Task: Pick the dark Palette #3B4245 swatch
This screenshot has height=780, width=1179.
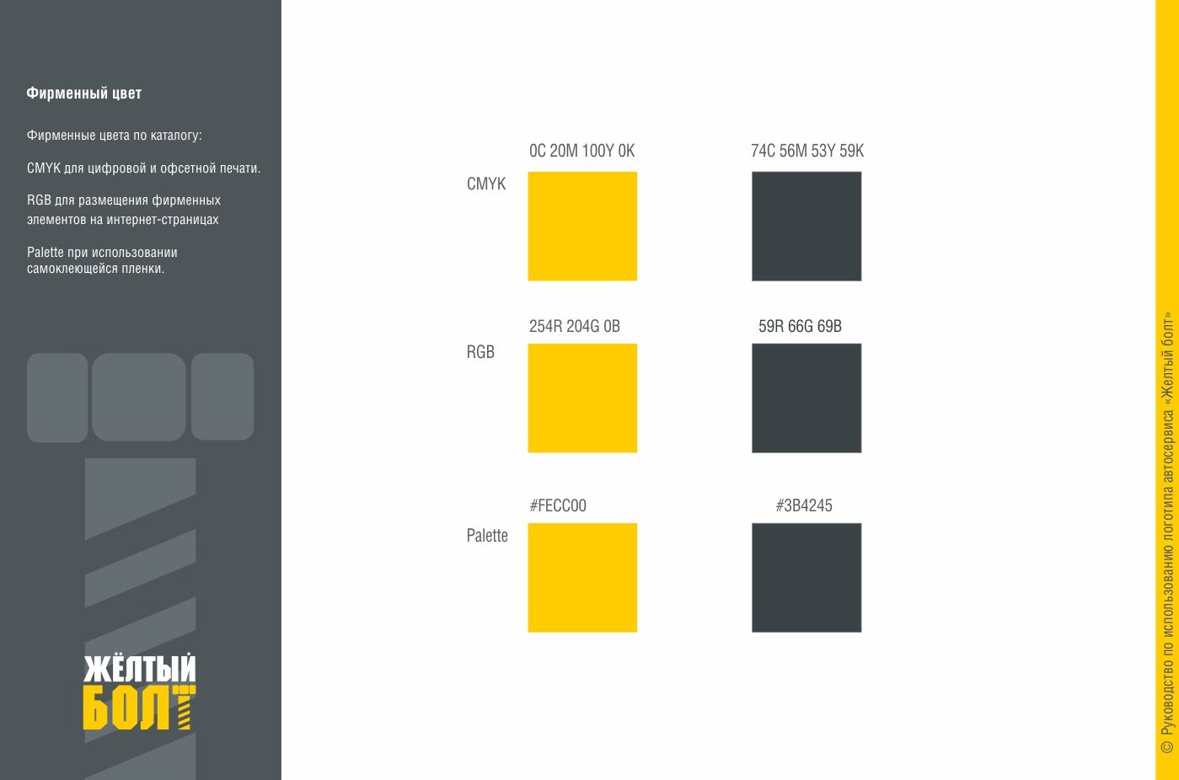Action: pyautogui.click(x=807, y=578)
